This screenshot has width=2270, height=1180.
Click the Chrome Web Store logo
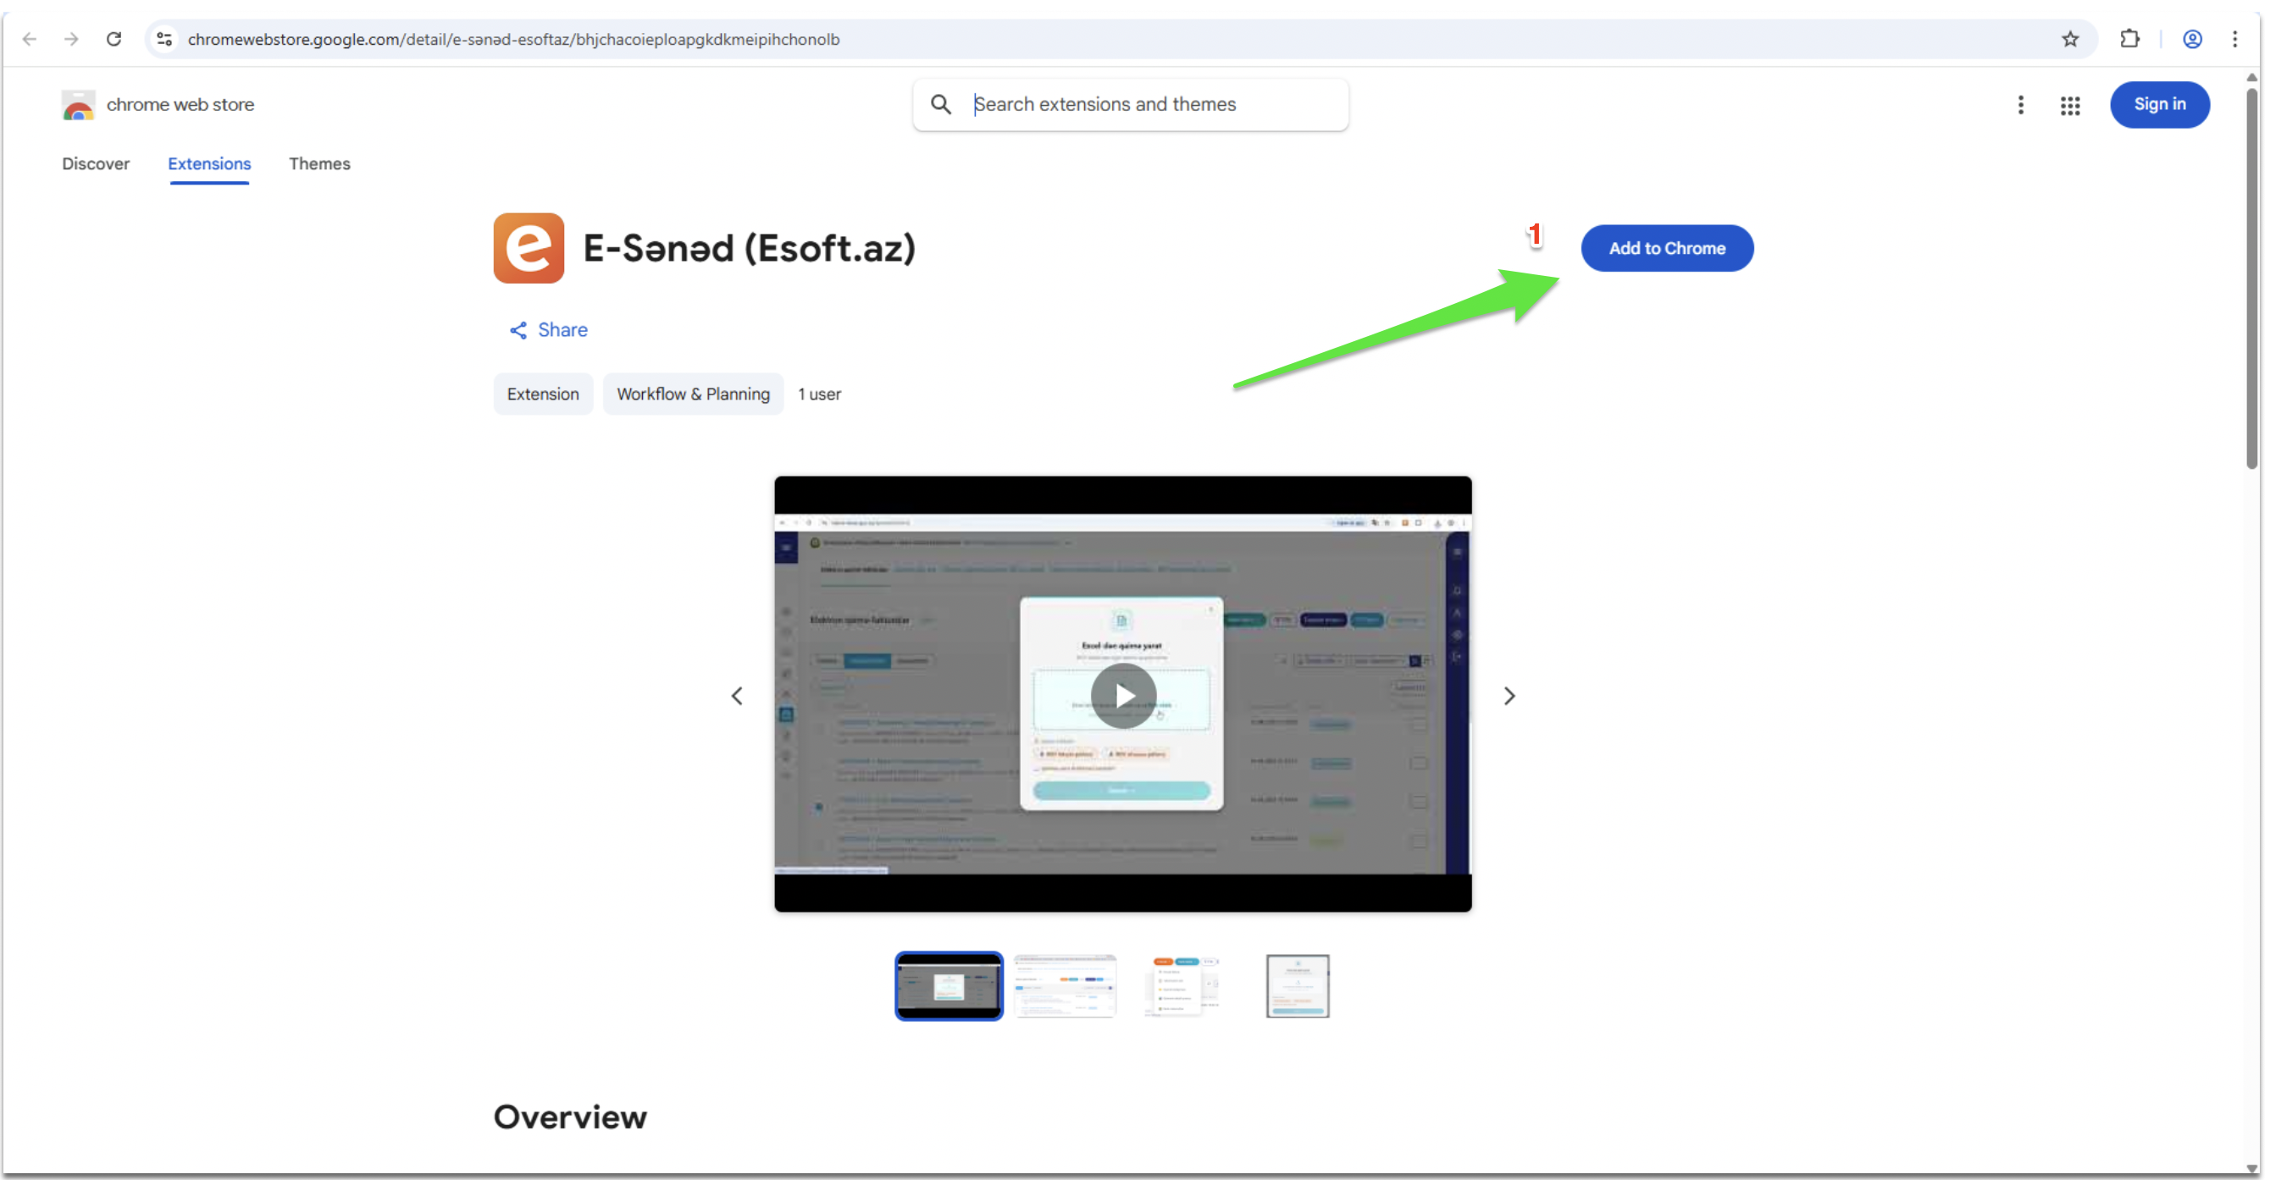point(79,105)
